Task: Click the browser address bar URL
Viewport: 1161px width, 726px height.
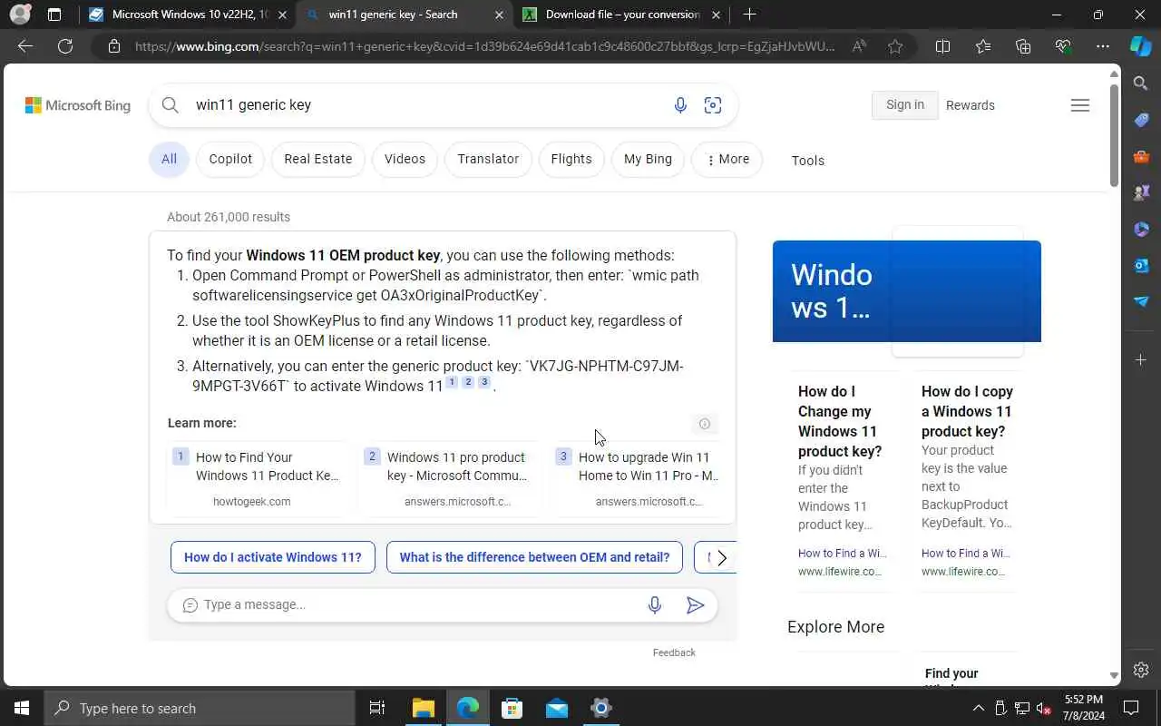Action: click(484, 46)
